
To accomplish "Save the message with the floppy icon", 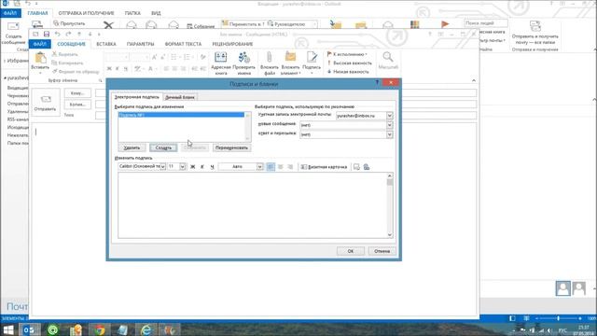I will coord(47,35).
